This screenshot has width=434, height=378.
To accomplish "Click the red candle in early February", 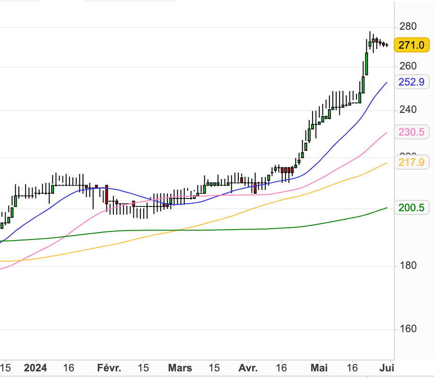I will click(x=106, y=195).
